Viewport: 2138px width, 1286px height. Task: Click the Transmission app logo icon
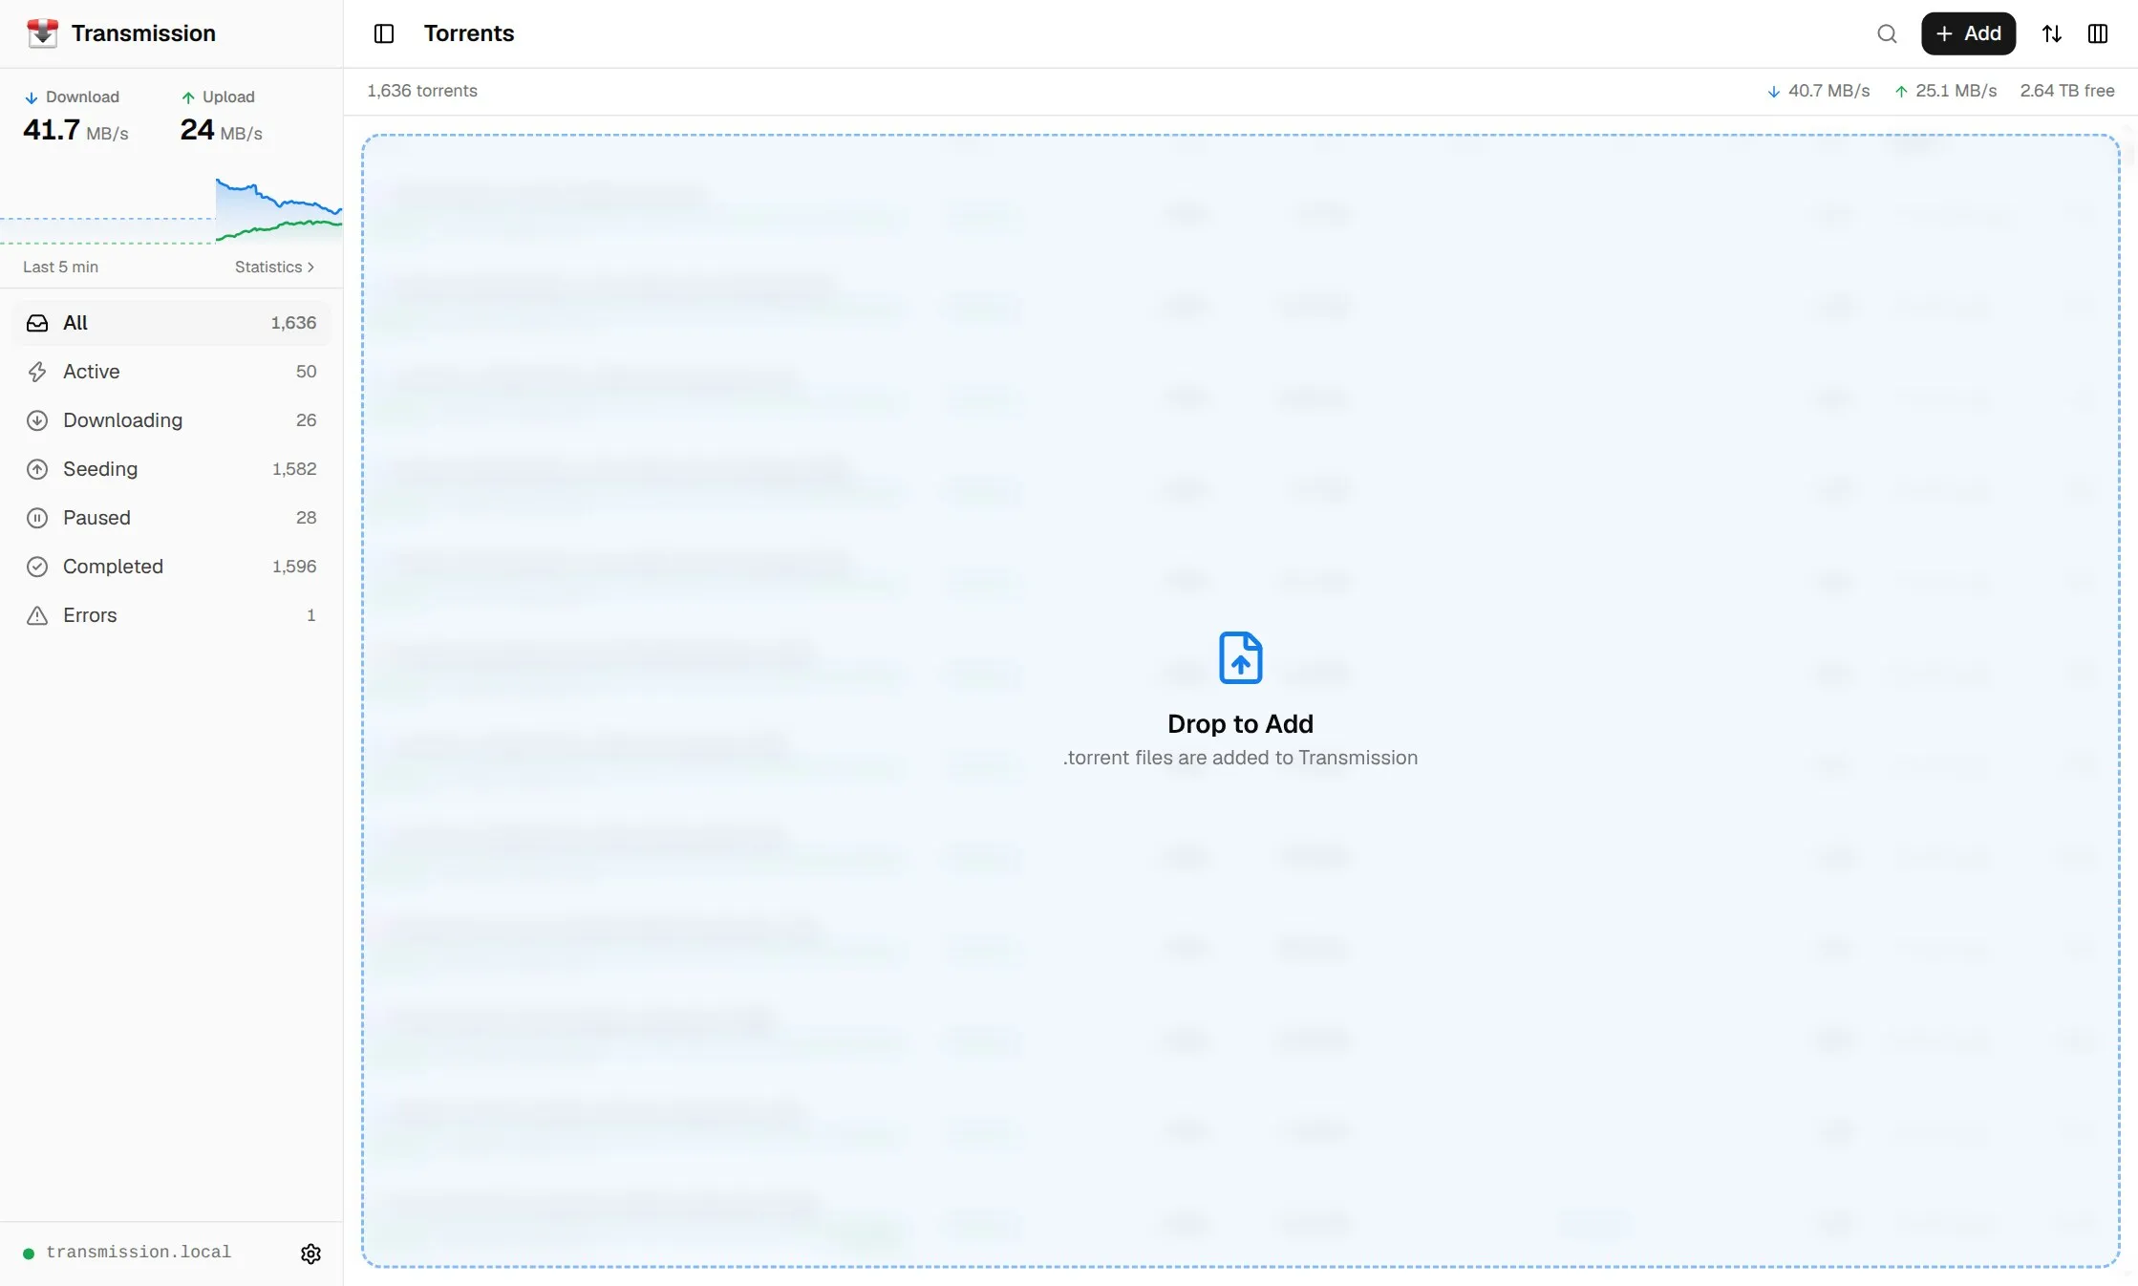(42, 33)
